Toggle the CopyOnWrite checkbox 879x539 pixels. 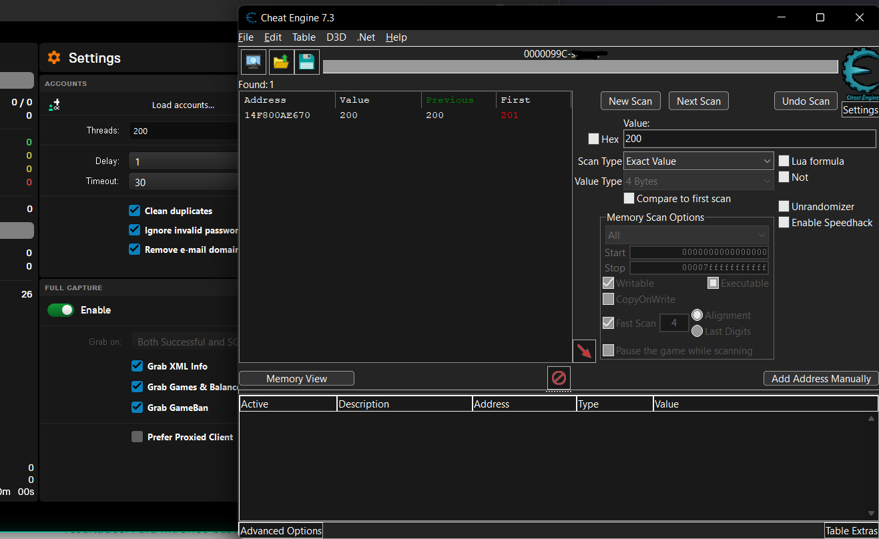pyautogui.click(x=608, y=299)
